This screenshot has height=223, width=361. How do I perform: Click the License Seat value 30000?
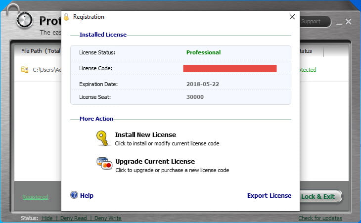point(195,97)
